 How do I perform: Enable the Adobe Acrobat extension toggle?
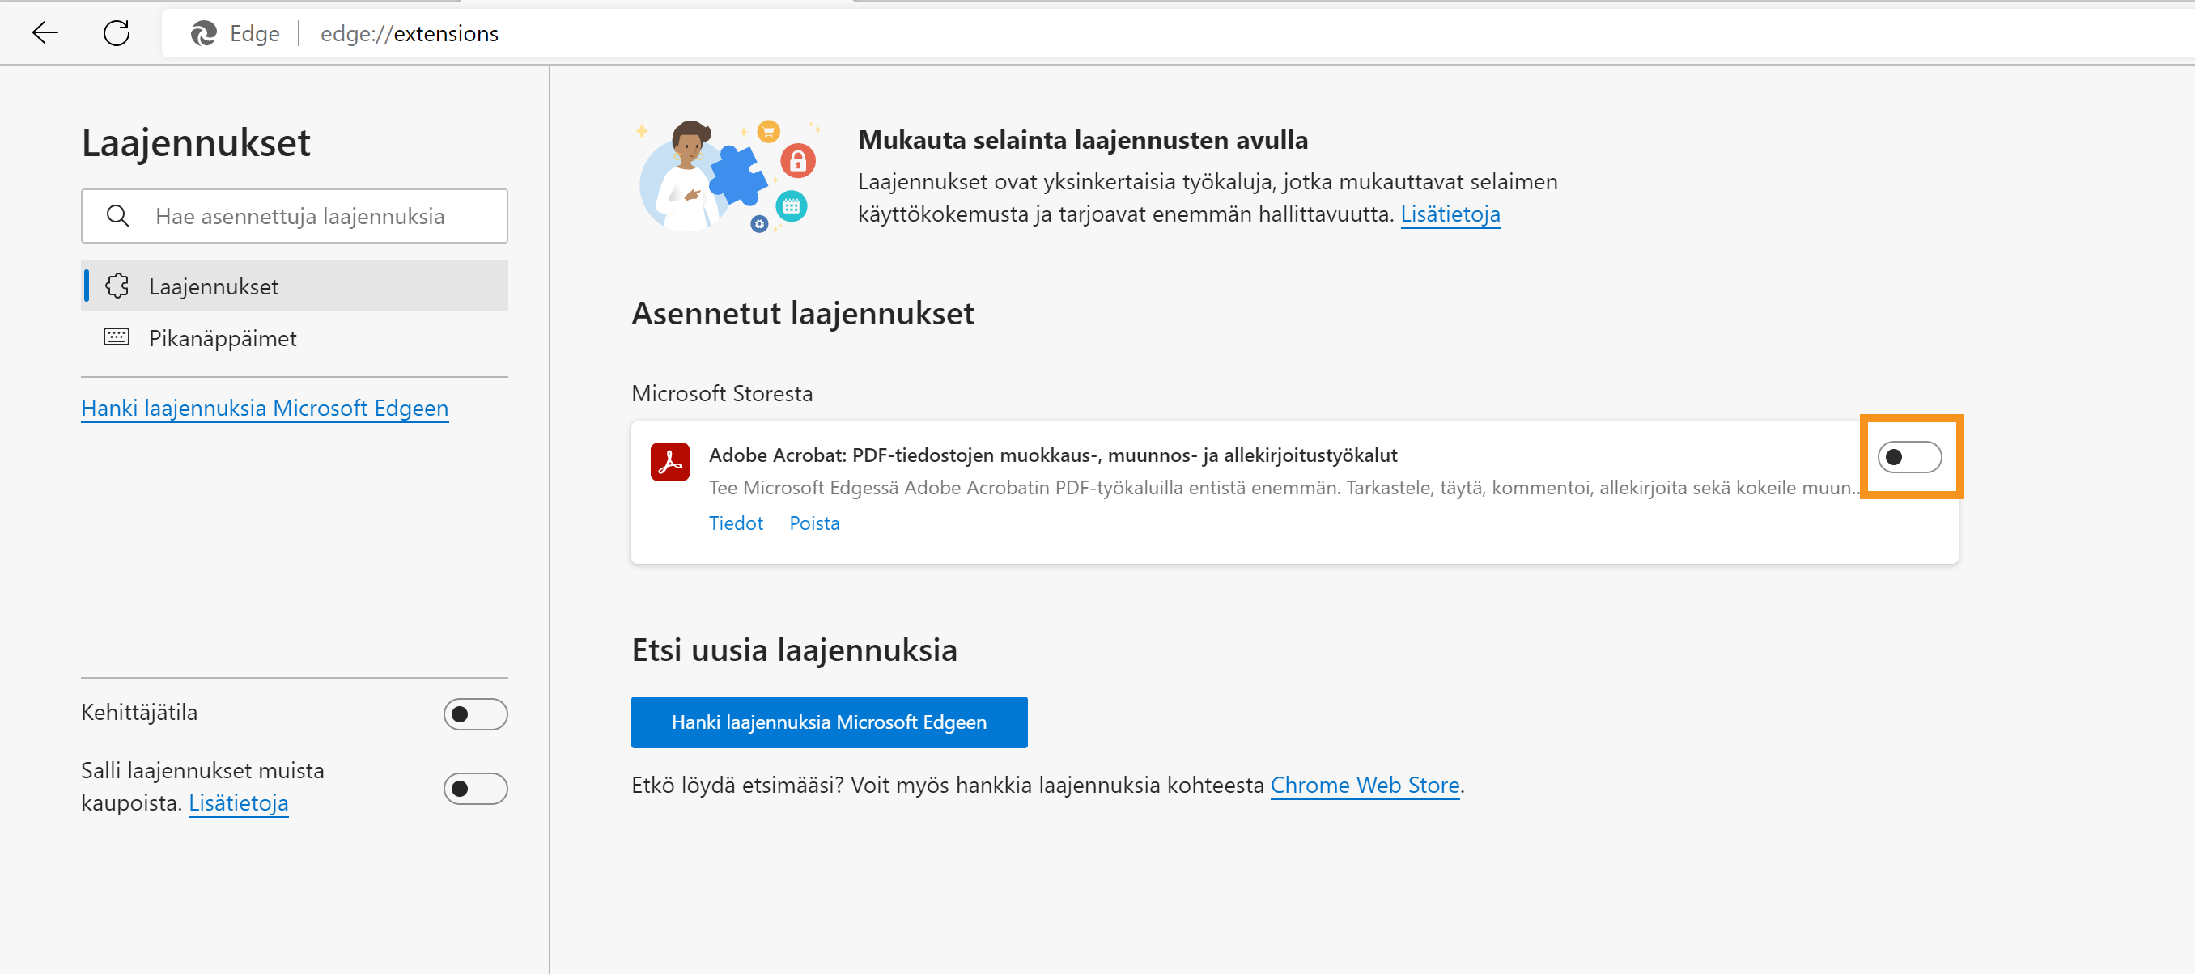(x=1910, y=457)
